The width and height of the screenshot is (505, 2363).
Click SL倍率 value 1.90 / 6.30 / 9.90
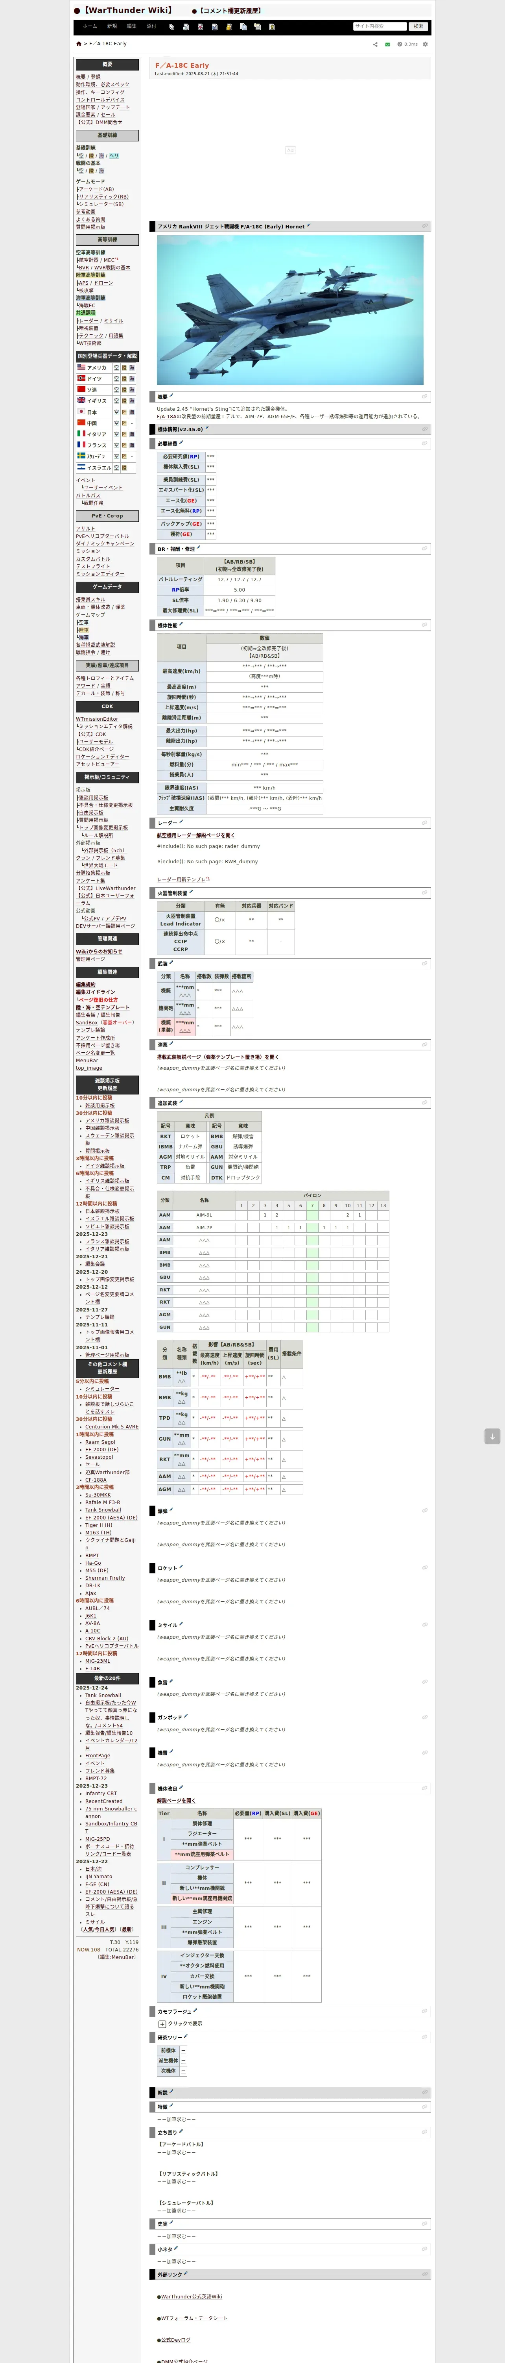(x=239, y=601)
